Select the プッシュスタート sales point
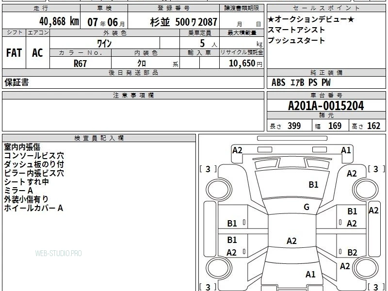Viewport: 388px width, 291px height. tap(296, 41)
